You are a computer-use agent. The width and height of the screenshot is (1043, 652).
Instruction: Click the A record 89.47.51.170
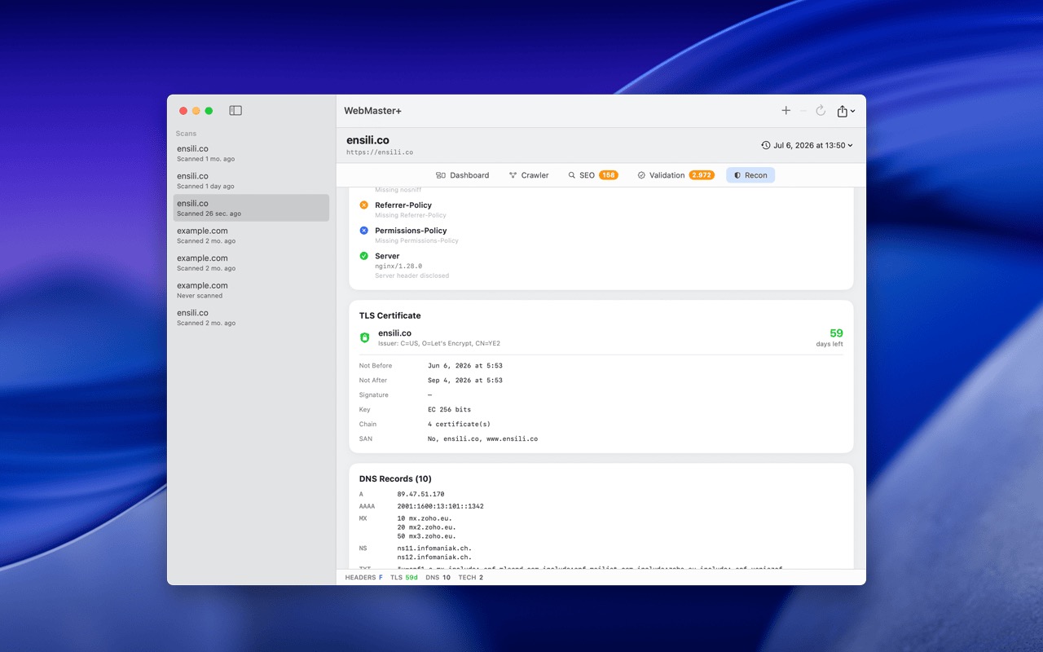[x=420, y=495]
